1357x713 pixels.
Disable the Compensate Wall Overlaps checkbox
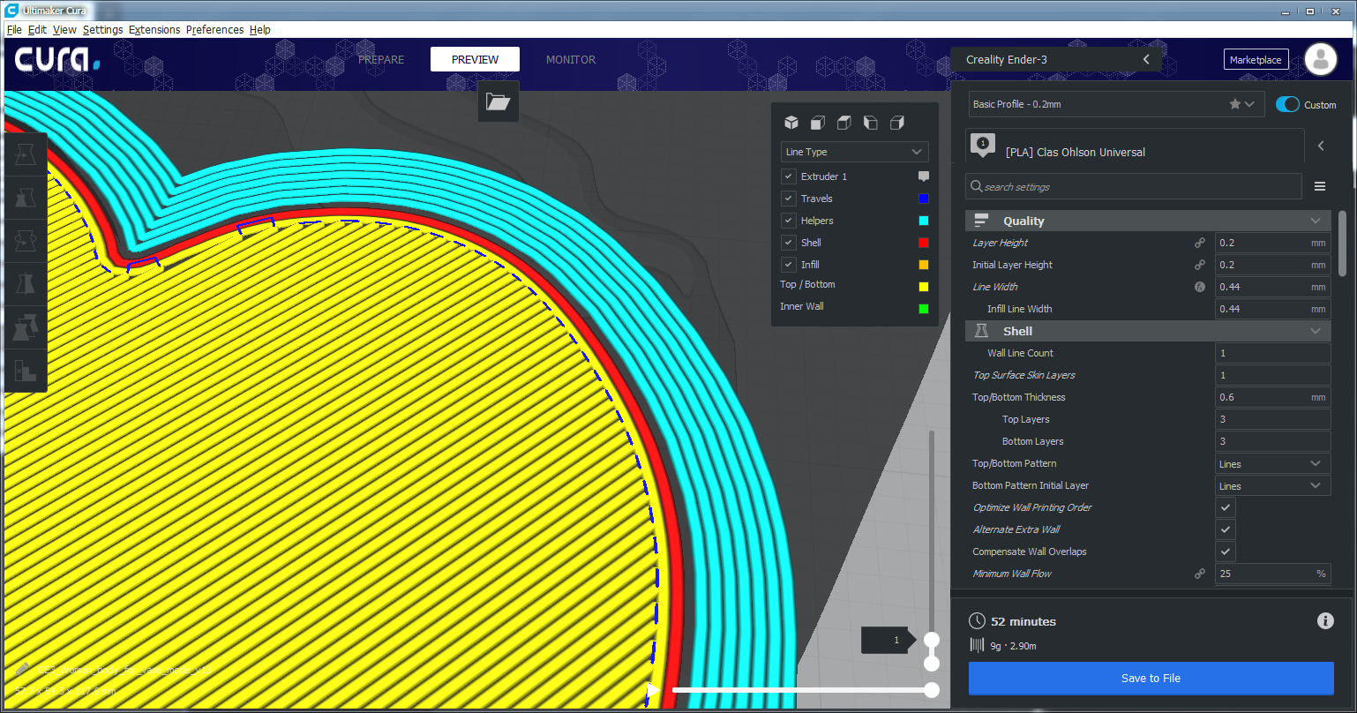coord(1225,552)
